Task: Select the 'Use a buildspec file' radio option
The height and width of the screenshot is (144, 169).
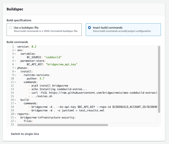Action: pos(10,28)
